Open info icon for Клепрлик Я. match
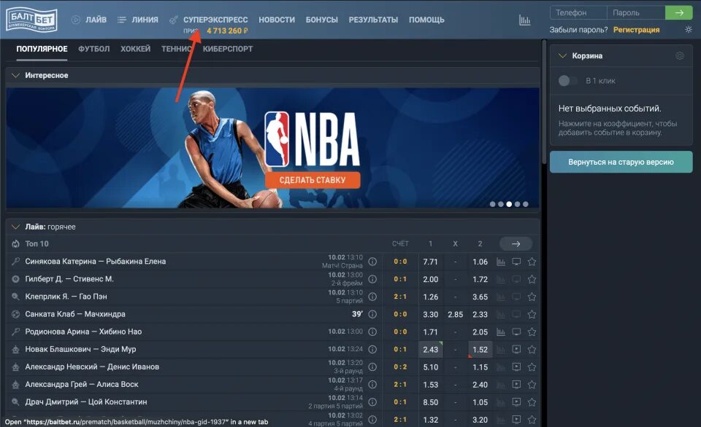This screenshot has height=427, width=701. click(372, 297)
